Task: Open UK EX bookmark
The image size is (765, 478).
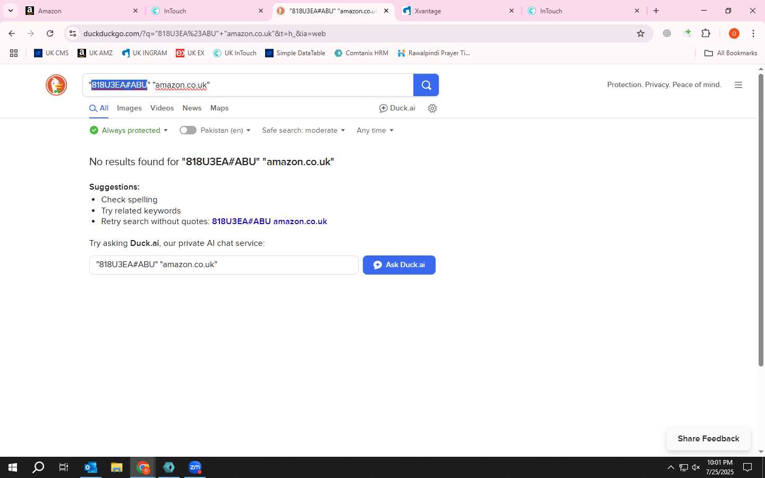Action: (190, 53)
